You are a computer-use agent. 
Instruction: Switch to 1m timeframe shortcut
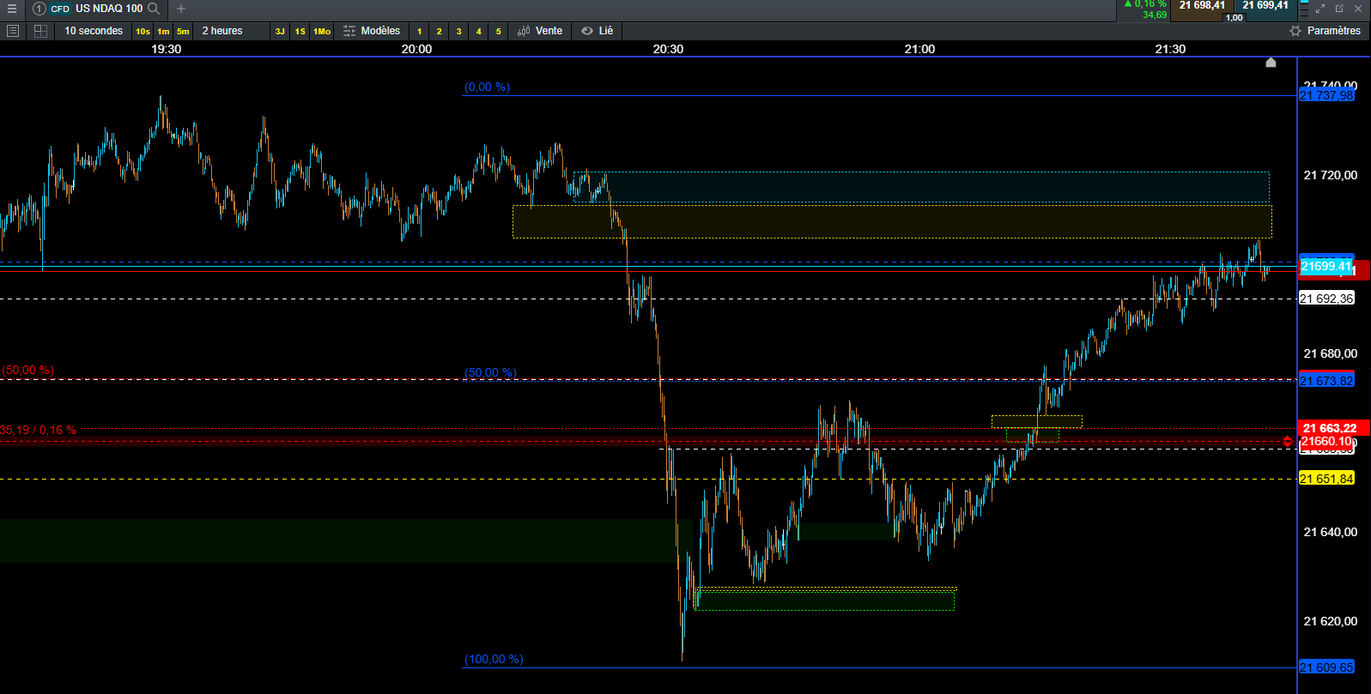163,32
